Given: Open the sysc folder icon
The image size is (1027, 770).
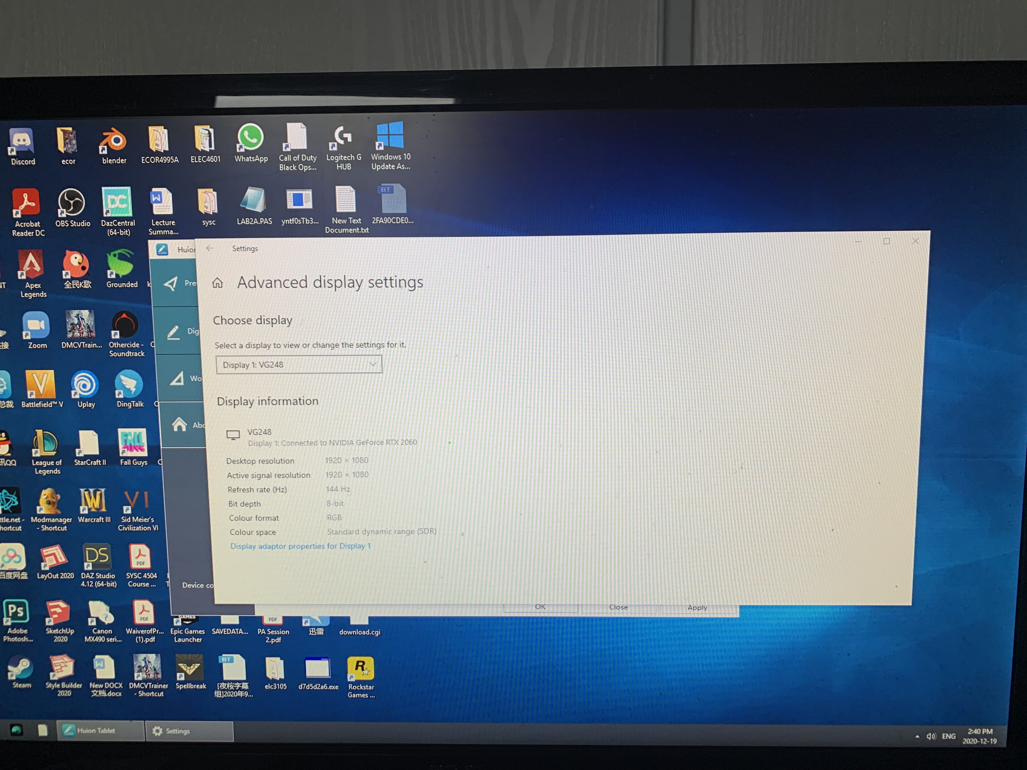Looking at the screenshot, I should tap(208, 207).
